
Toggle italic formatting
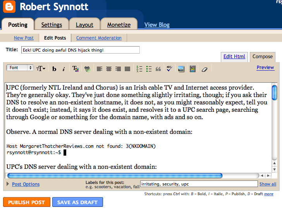coord(64,69)
